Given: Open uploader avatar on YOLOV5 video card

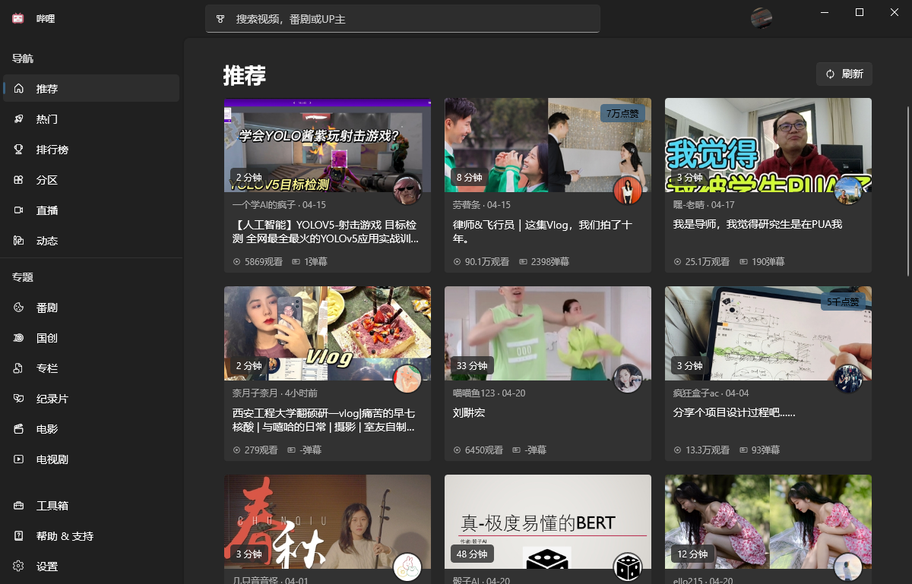Looking at the screenshot, I should [x=407, y=191].
